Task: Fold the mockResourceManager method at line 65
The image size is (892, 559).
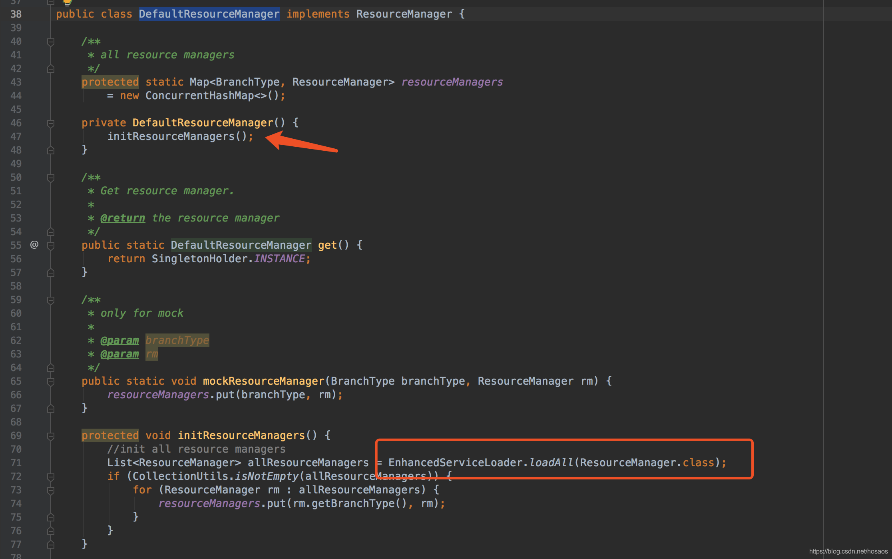Action: coord(51,381)
